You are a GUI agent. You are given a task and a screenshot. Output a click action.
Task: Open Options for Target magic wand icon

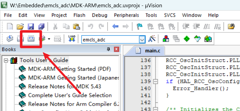[152, 39]
